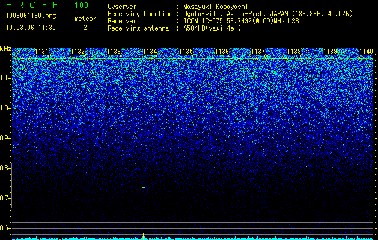Click the date stamp 10.03.06 11:30

[31, 28]
